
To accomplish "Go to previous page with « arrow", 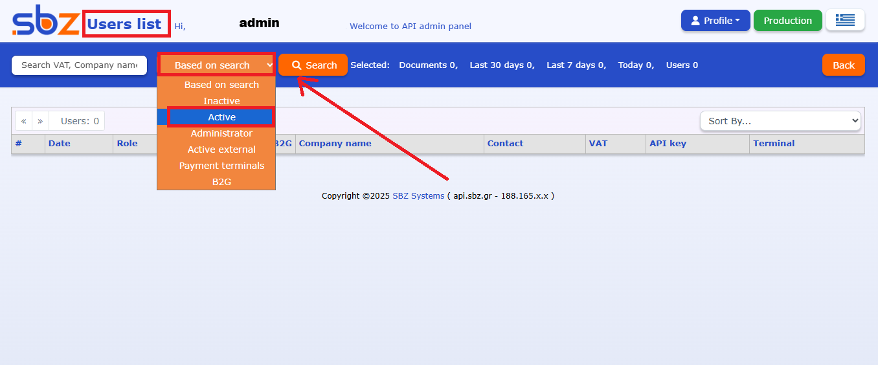I will (24, 121).
